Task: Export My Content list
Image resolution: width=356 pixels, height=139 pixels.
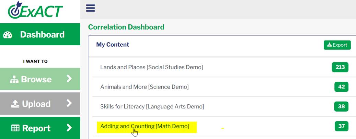Action: 337,45
